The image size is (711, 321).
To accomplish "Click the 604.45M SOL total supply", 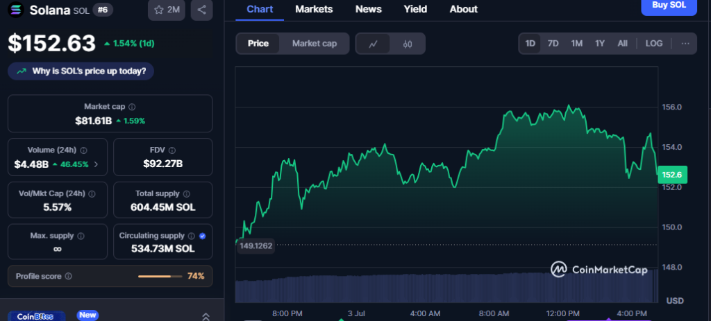I will pyautogui.click(x=162, y=207).
